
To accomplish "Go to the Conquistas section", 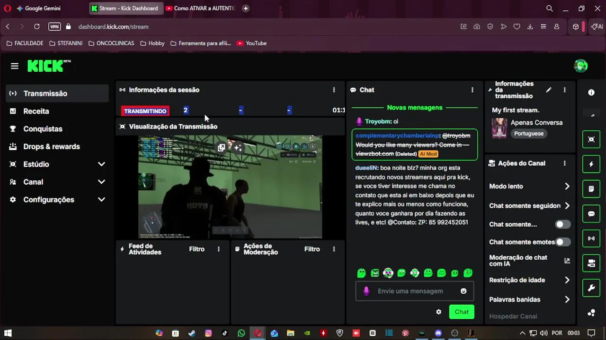I will click(x=57, y=129).
